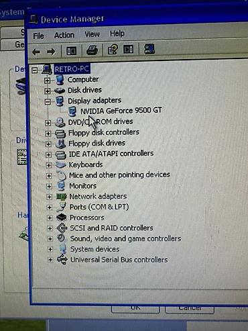Expand Floppy disk controllers node
Image resolution: width=248 pixels, height=331 pixels.
(x=48, y=134)
